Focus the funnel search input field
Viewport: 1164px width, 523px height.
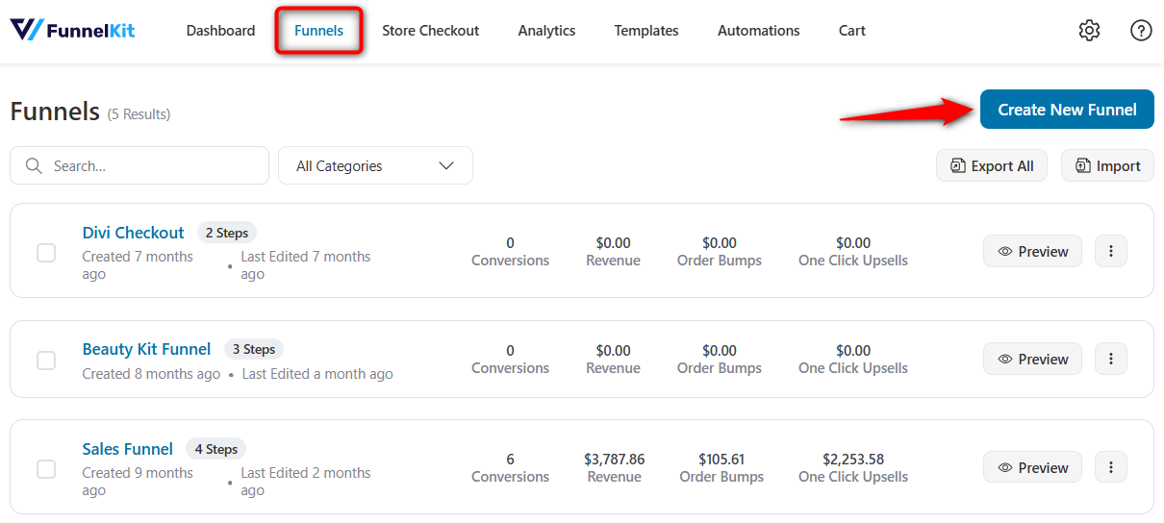154,165
